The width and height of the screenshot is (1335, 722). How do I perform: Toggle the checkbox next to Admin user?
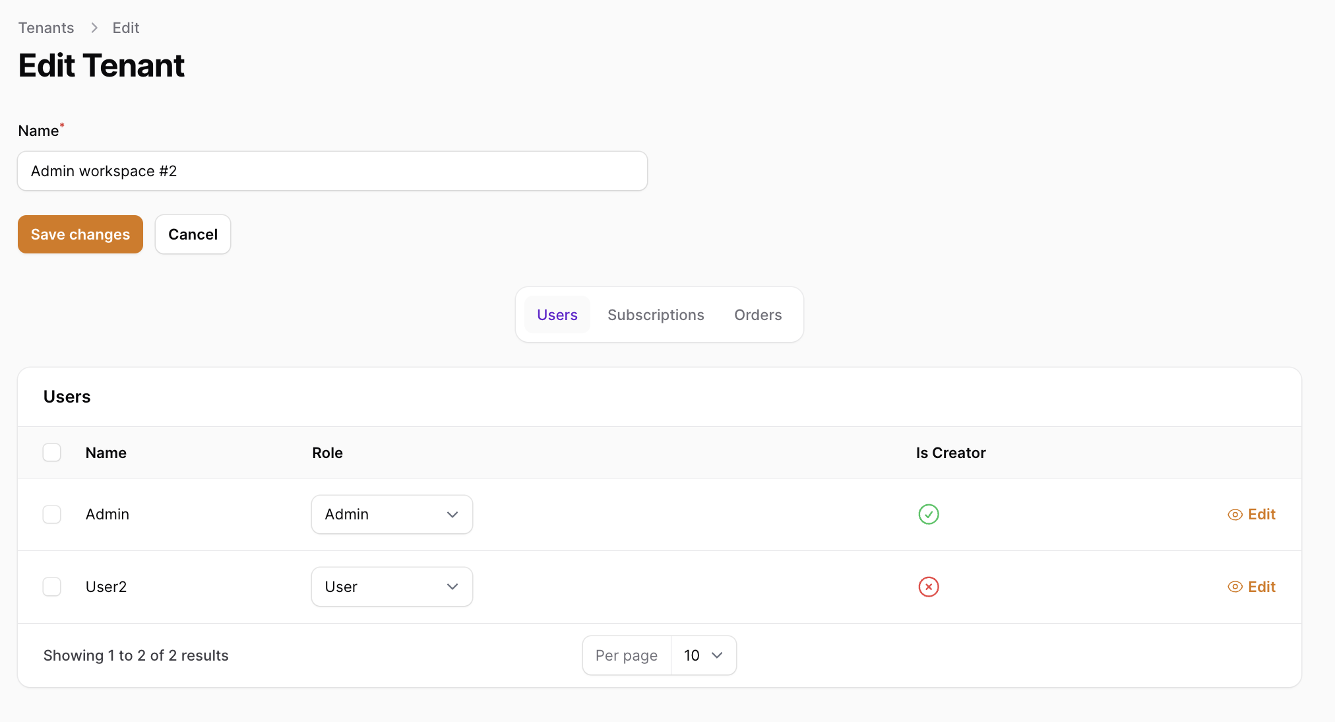[52, 514]
